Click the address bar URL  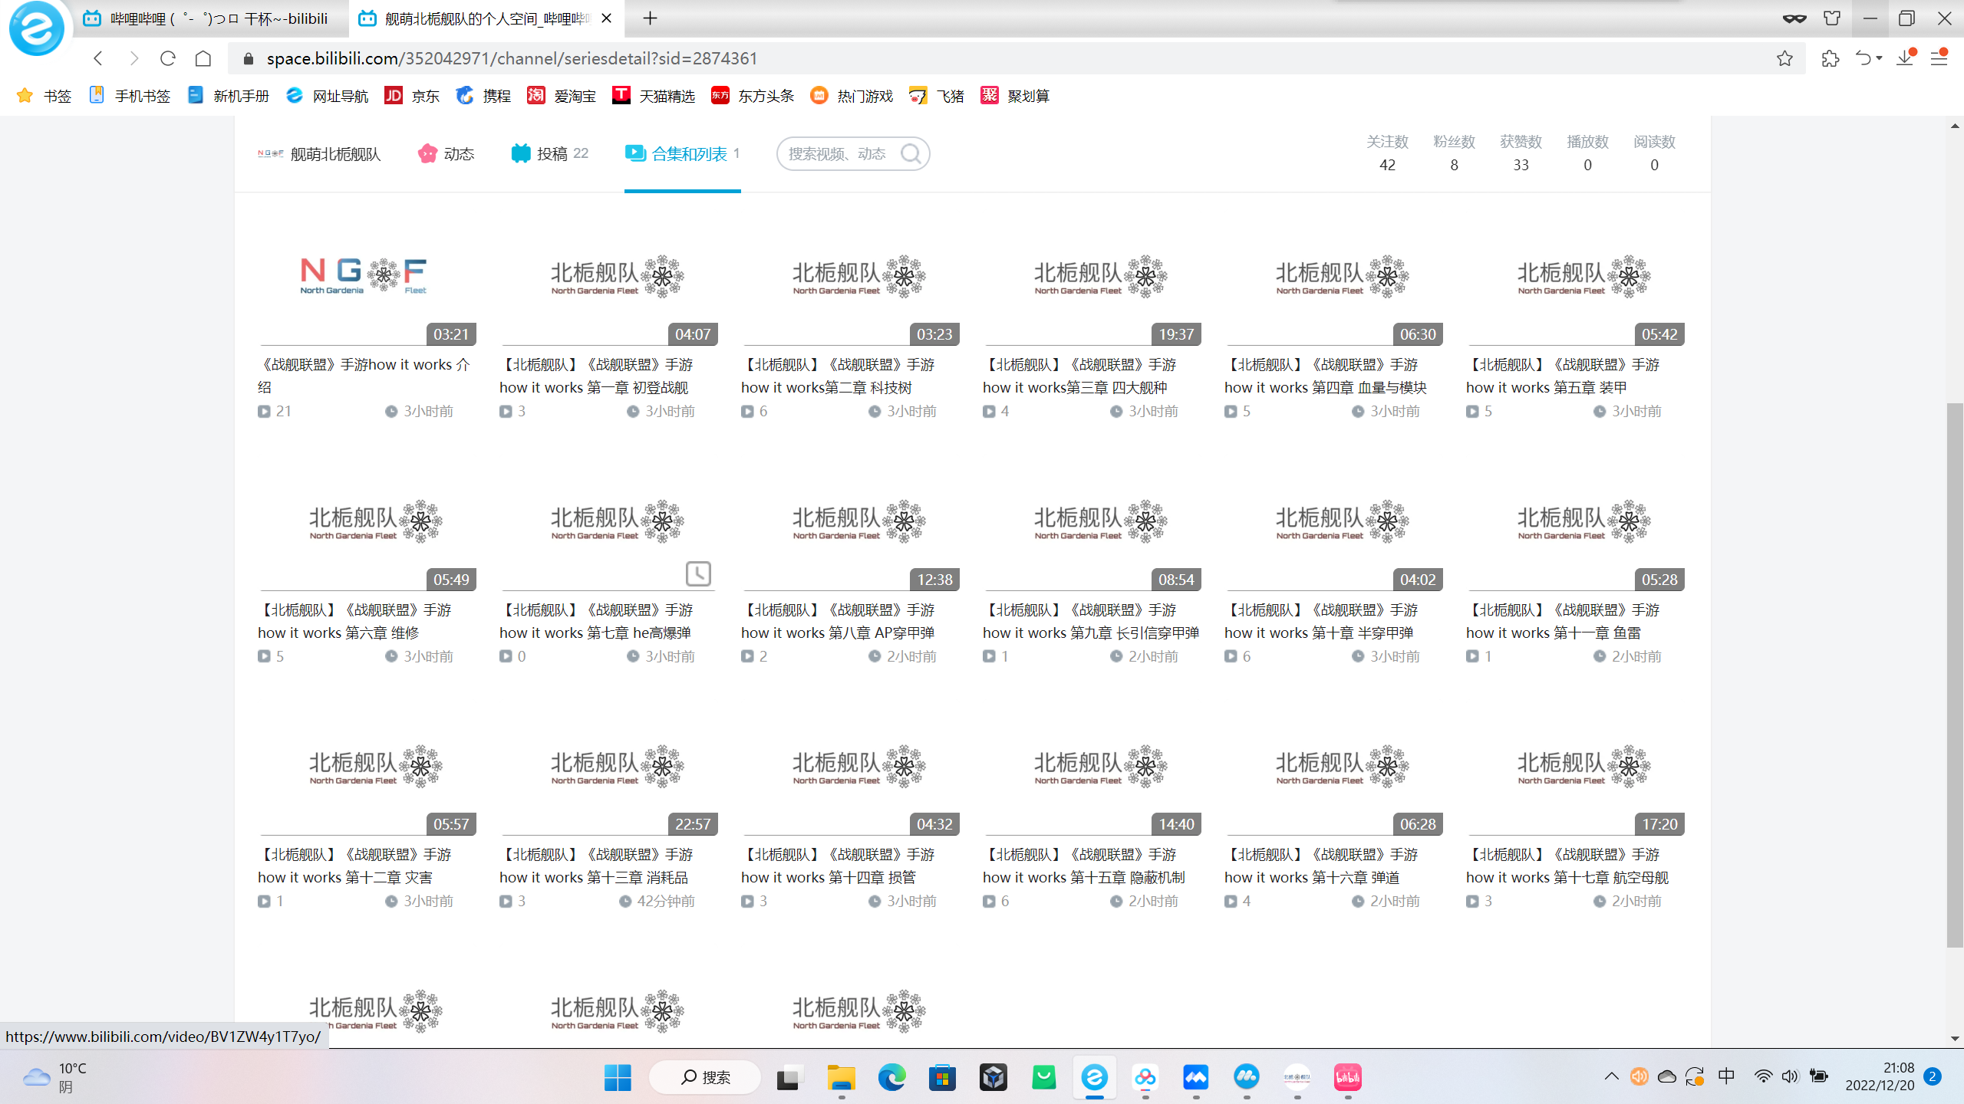pos(512,58)
